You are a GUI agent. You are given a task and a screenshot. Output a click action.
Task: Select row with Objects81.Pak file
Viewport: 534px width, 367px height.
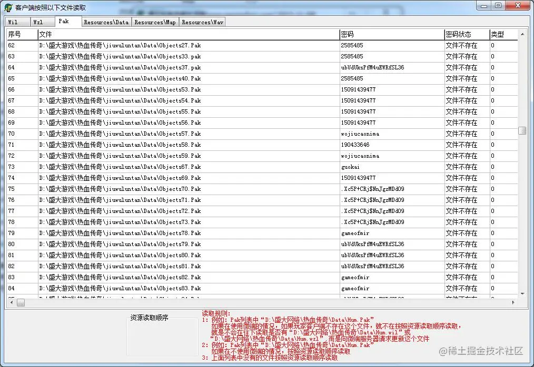coord(262,267)
